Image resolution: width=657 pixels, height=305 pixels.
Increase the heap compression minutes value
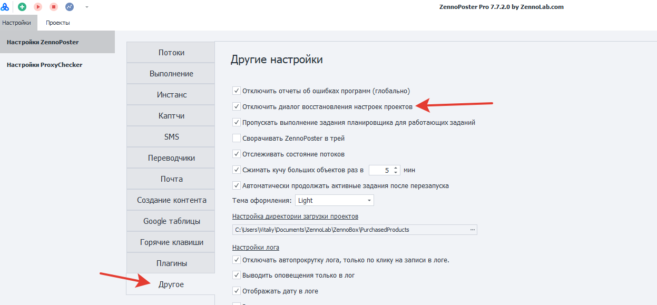coord(396,168)
